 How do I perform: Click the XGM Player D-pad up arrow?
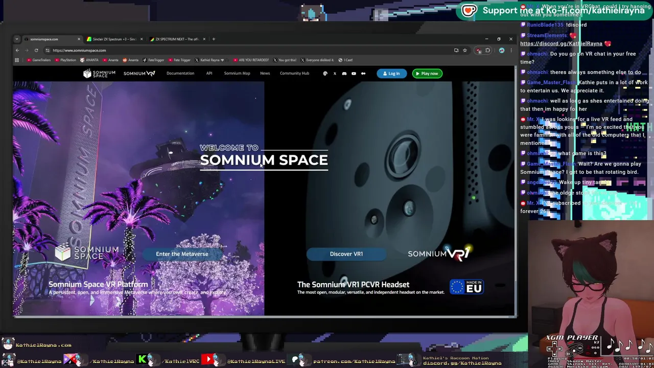coord(554,343)
